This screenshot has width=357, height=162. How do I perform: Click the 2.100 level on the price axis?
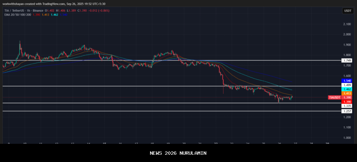click(x=347, y=24)
